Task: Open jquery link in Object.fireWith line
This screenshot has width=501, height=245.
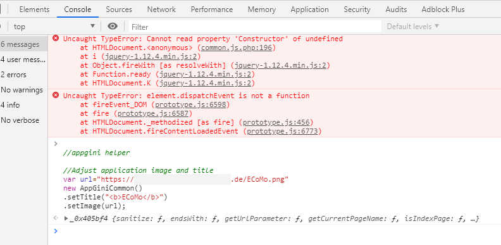Action: [x=280, y=66]
